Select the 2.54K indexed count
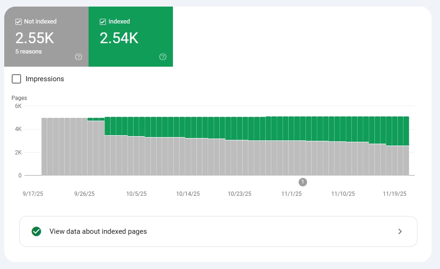 pos(119,38)
